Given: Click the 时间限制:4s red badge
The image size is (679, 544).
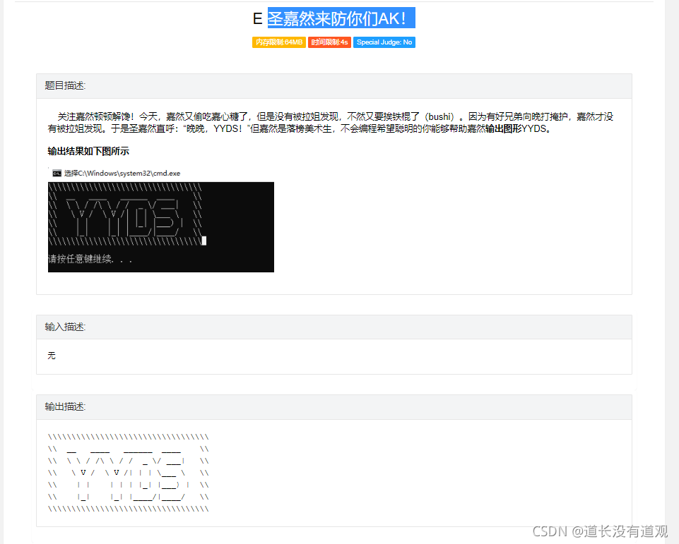Looking at the screenshot, I should point(329,42).
